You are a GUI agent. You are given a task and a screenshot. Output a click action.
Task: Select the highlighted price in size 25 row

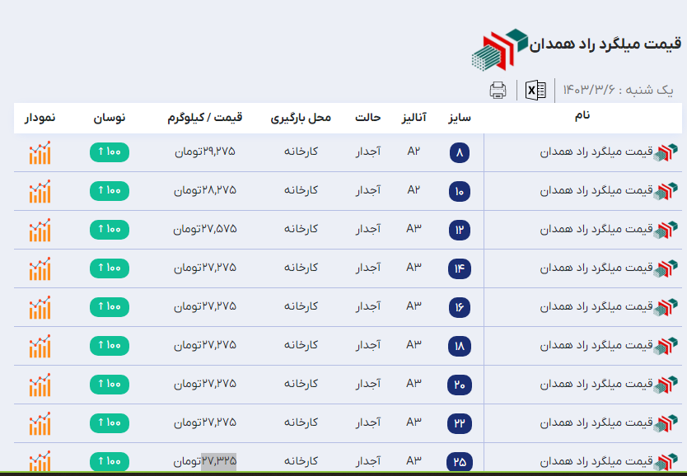[x=218, y=461]
